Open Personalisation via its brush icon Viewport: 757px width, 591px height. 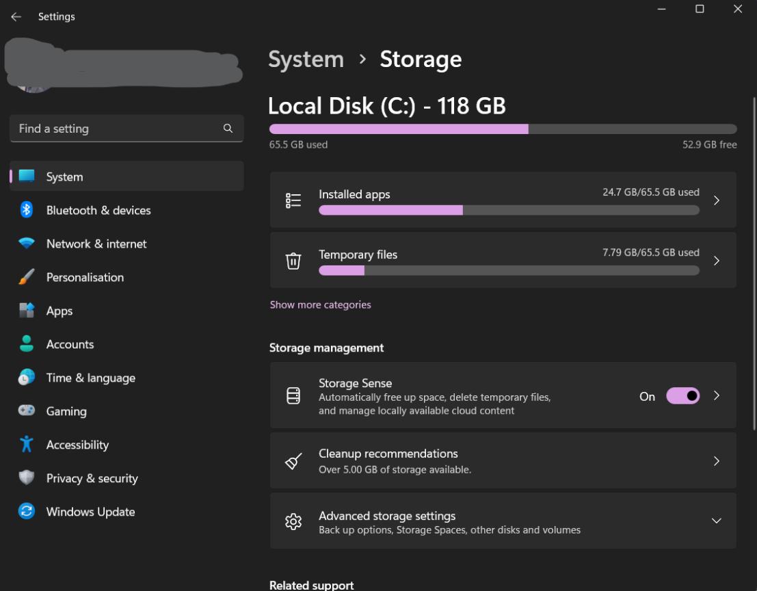pos(25,277)
